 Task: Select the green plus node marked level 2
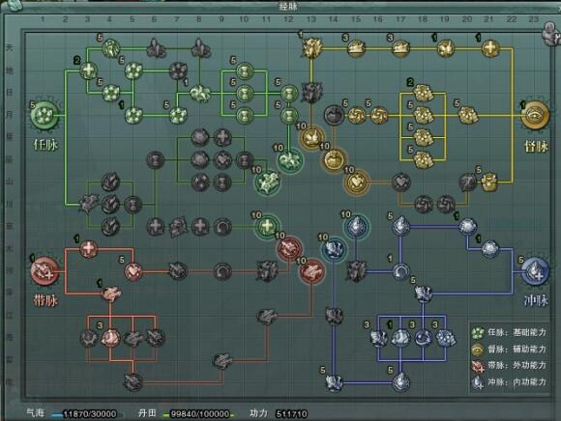point(88,70)
